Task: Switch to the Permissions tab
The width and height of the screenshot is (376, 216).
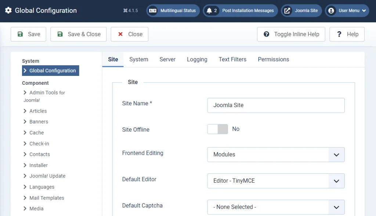Action: pyautogui.click(x=273, y=59)
